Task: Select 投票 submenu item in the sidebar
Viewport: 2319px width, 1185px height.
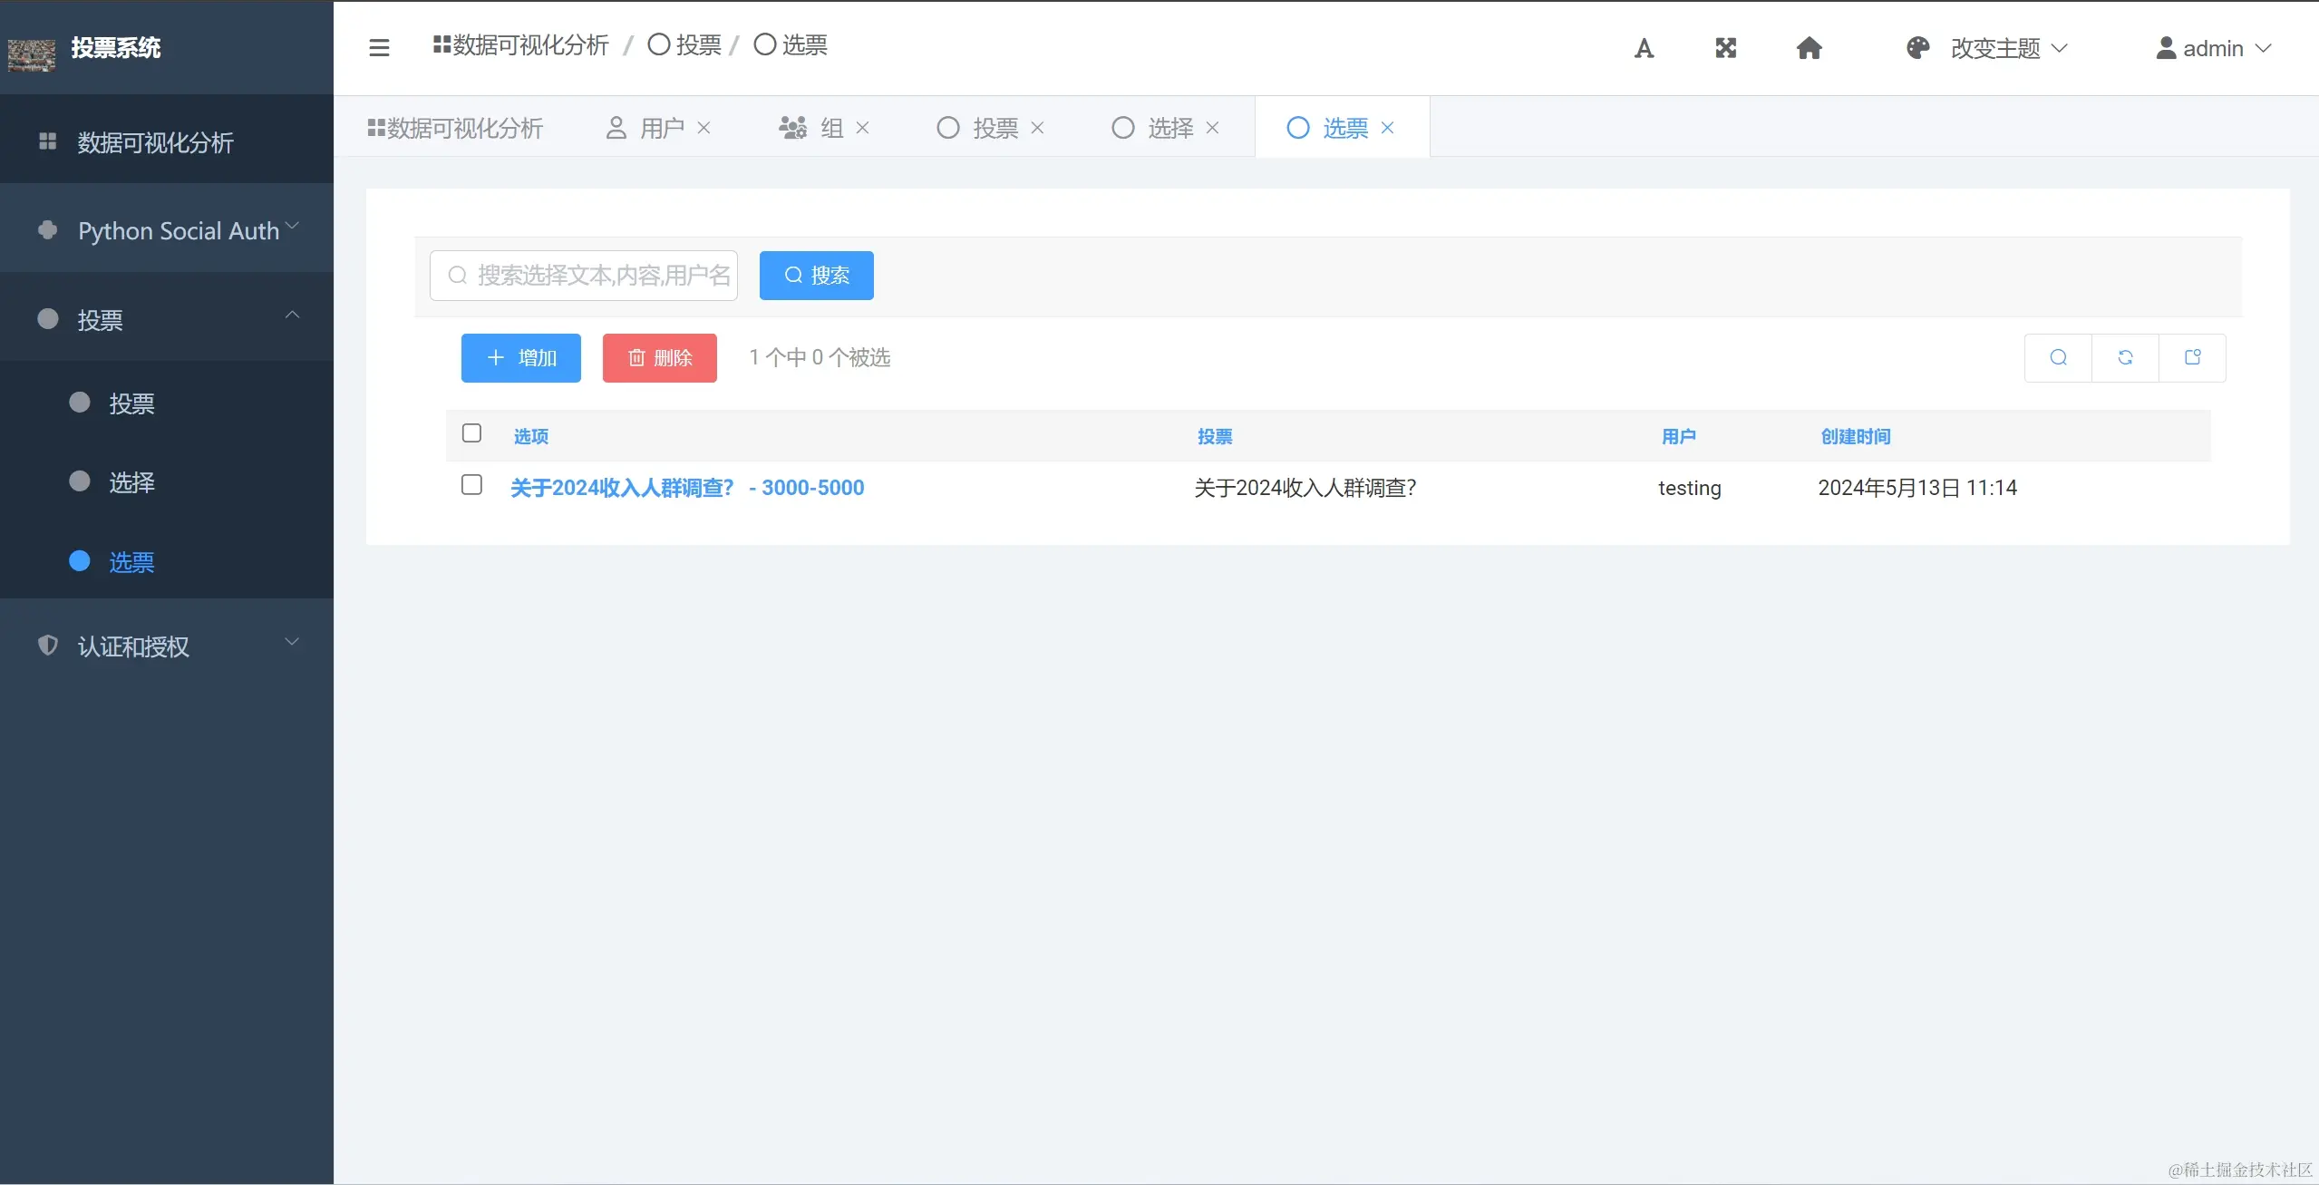Action: 131,403
